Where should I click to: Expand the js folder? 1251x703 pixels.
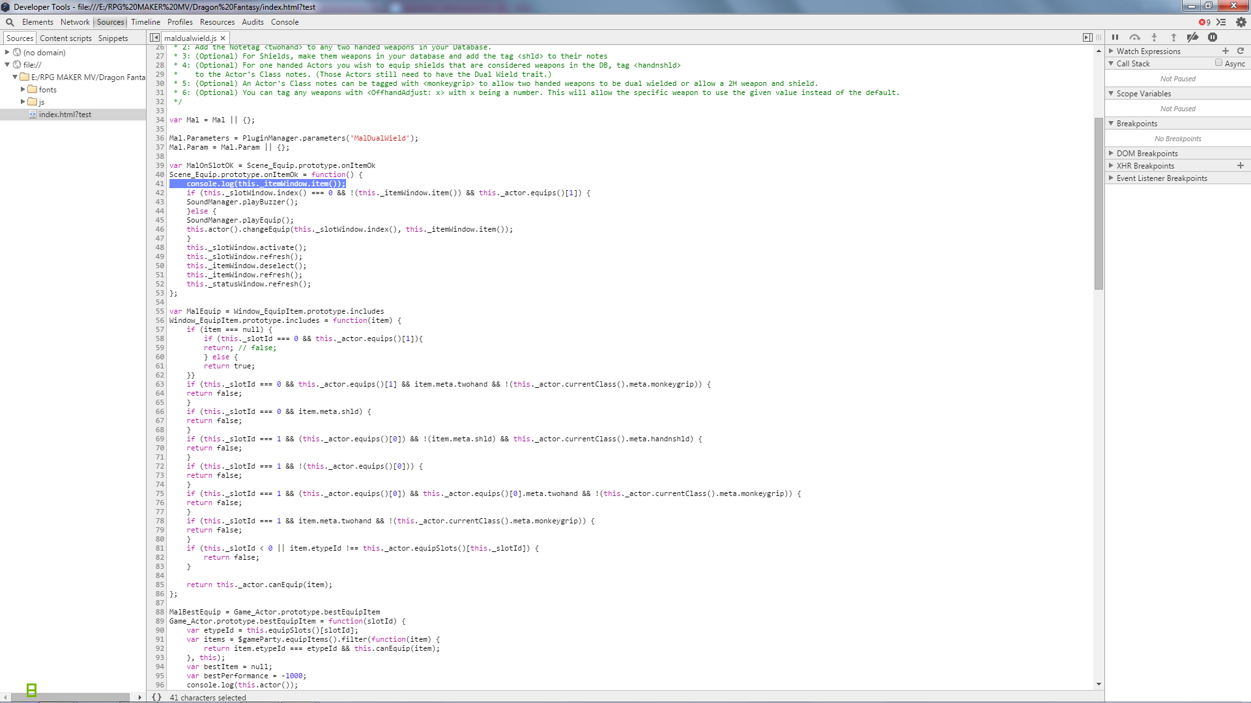coord(23,102)
